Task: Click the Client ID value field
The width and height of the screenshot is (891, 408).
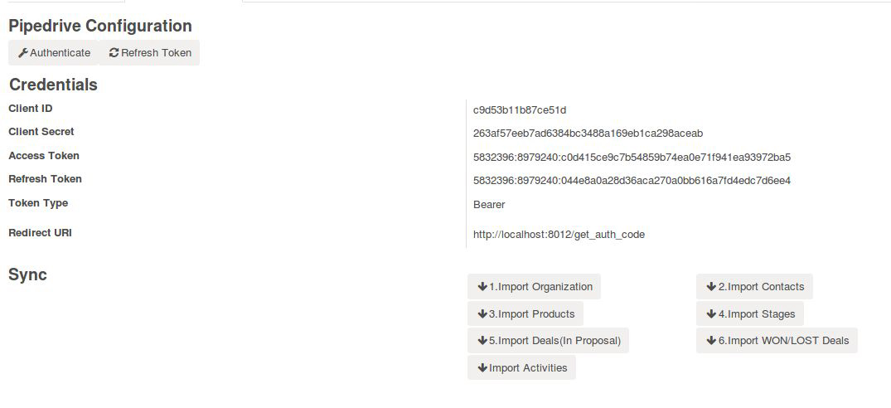Action: pyautogui.click(x=520, y=109)
